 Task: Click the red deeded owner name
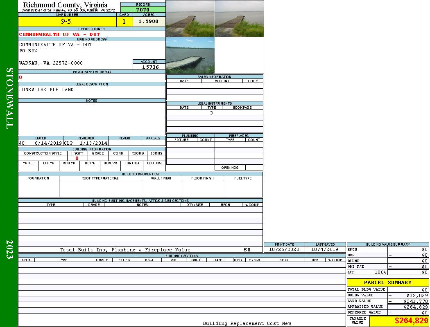click(59, 34)
